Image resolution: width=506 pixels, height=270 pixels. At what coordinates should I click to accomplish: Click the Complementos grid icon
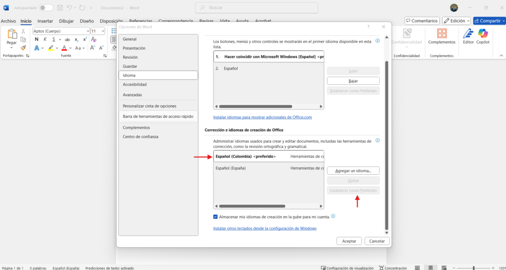click(442, 34)
